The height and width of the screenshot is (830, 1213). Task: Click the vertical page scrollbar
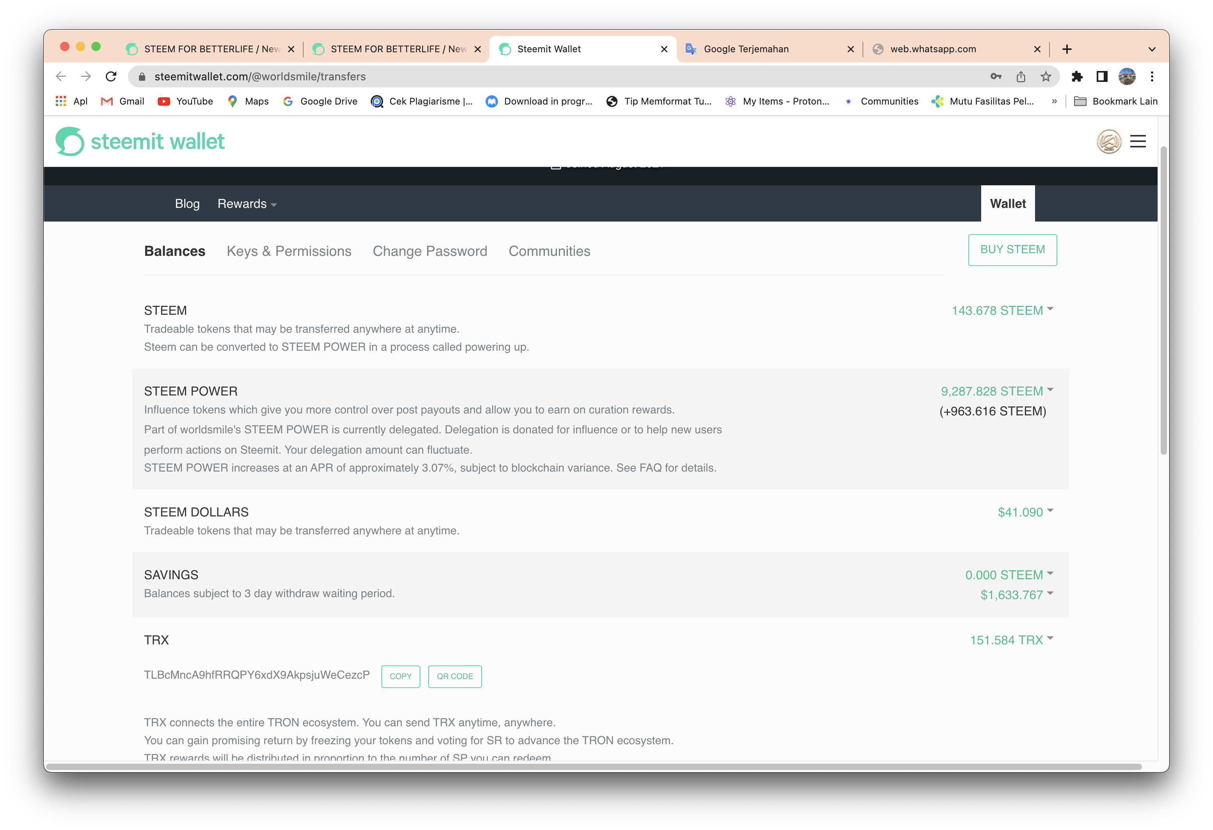[x=1163, y=300]
